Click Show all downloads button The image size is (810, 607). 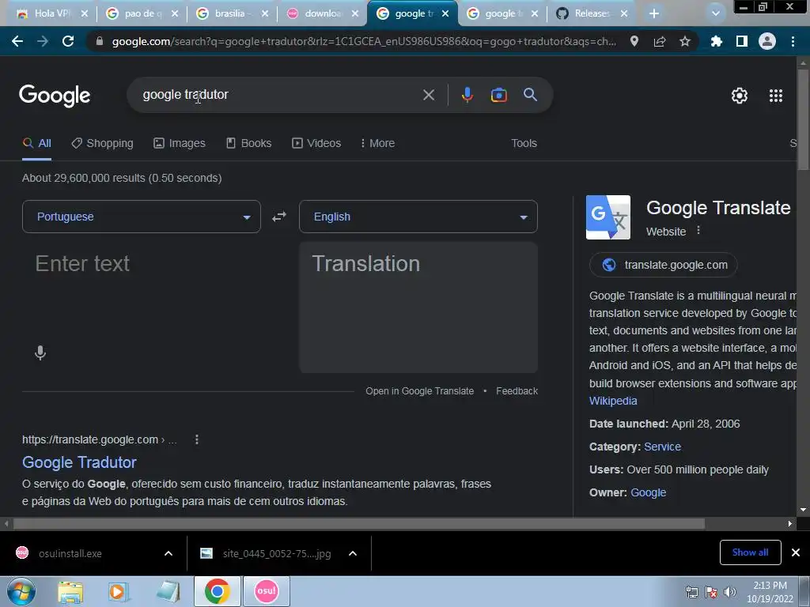pos(750,552)
